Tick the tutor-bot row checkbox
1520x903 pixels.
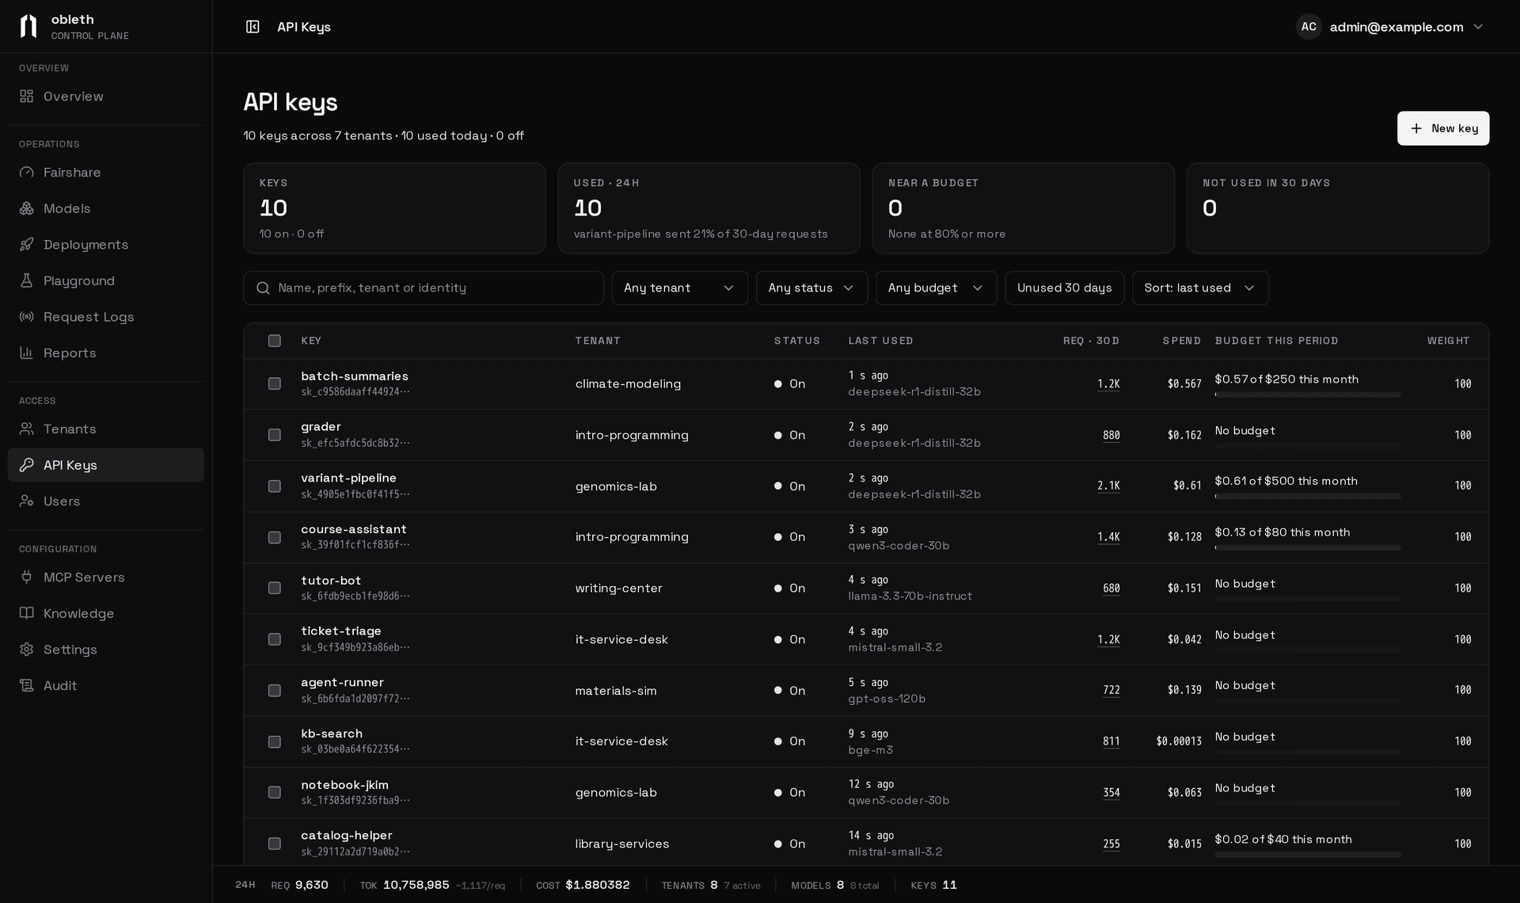pyautogui.click(x=275, y=588)
